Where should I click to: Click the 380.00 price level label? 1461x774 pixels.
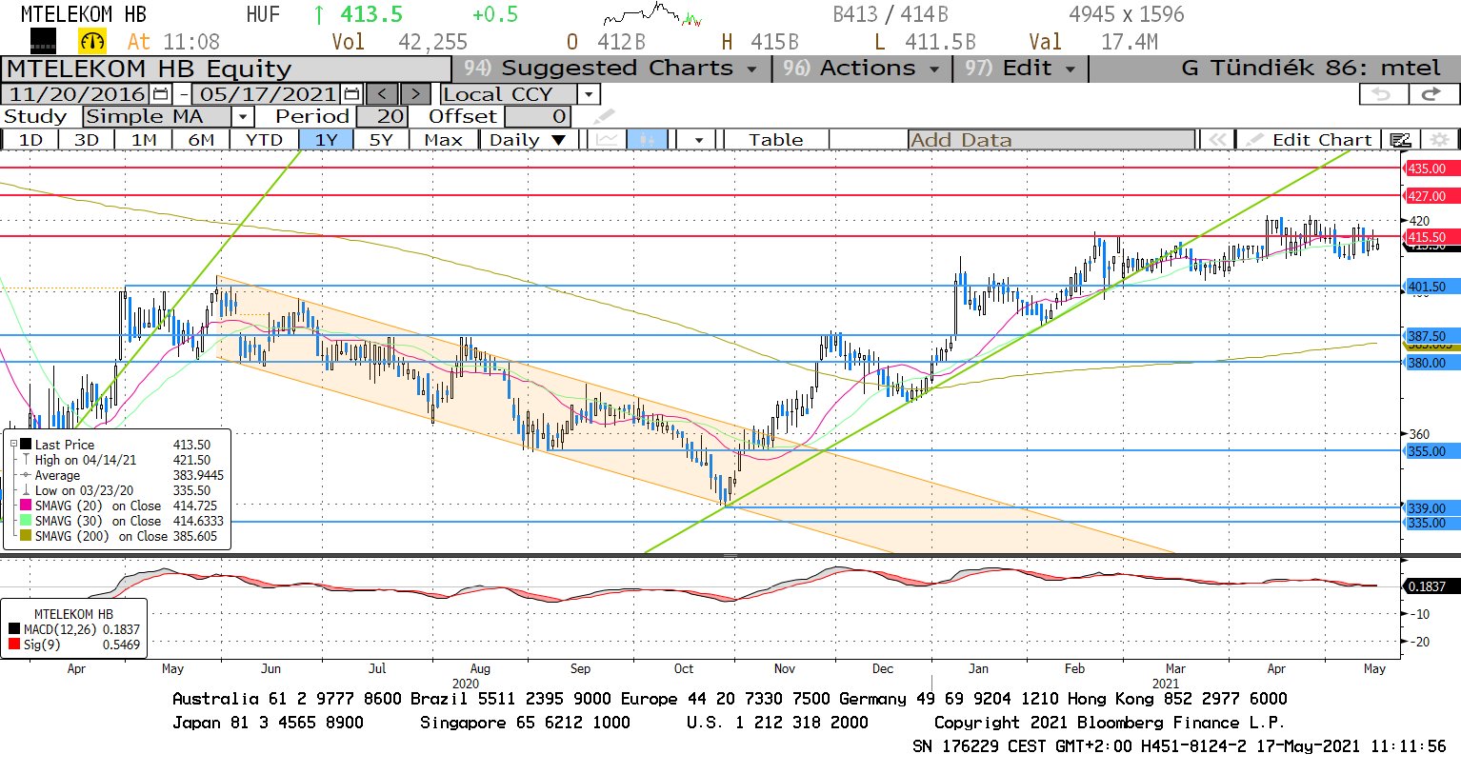click(1431, 363)
